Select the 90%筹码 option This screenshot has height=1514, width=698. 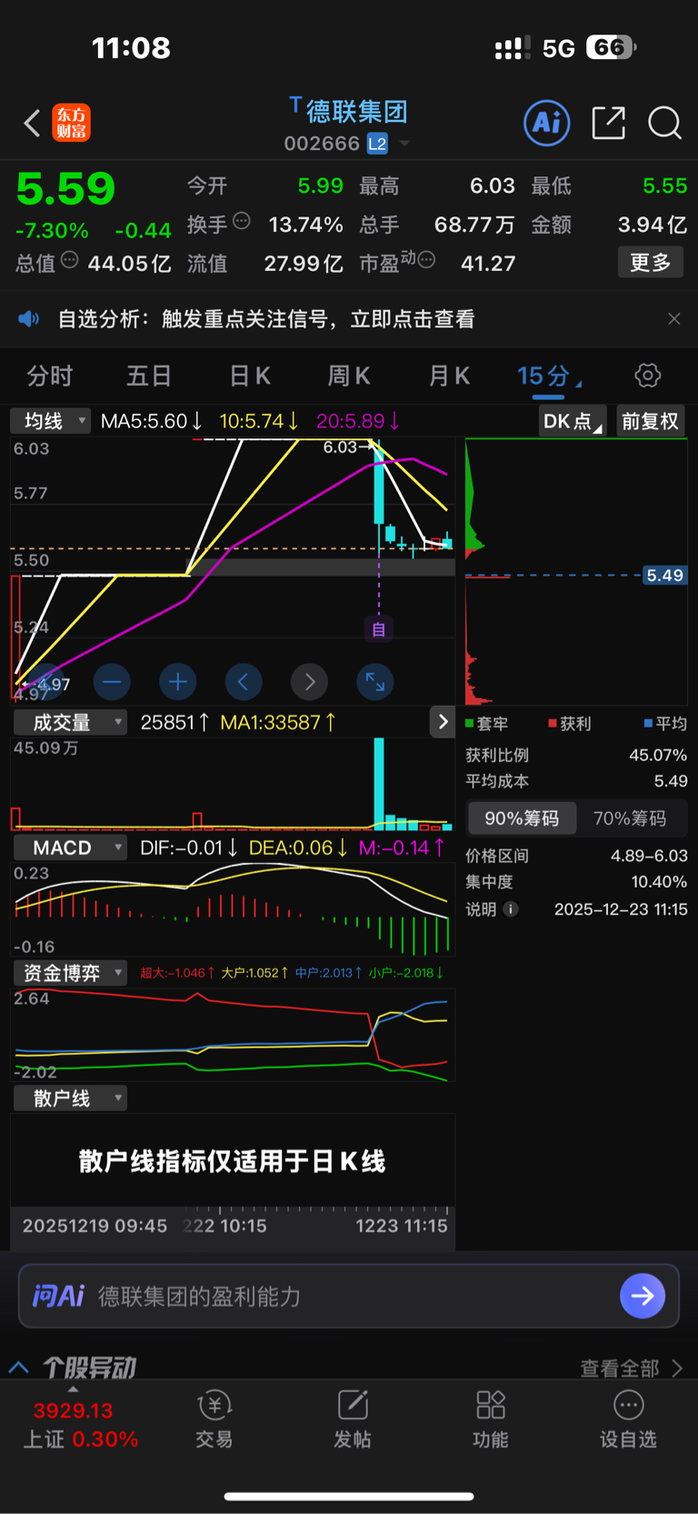pos(522,818)
